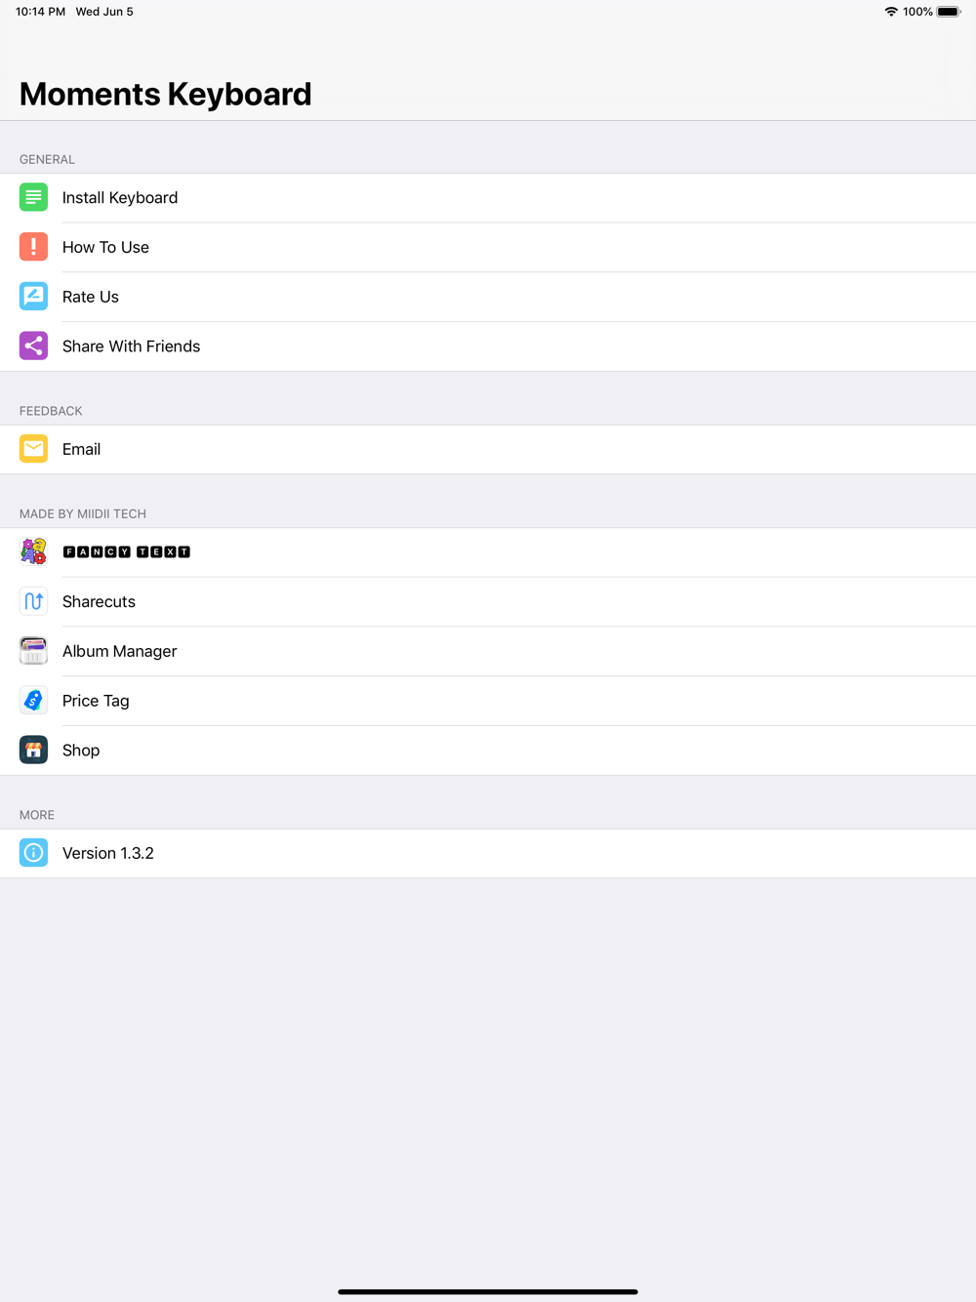Tap the blue Rate Us icon
The height and width of the screenshot is (1302, 976).
click(x=33, y=297)
